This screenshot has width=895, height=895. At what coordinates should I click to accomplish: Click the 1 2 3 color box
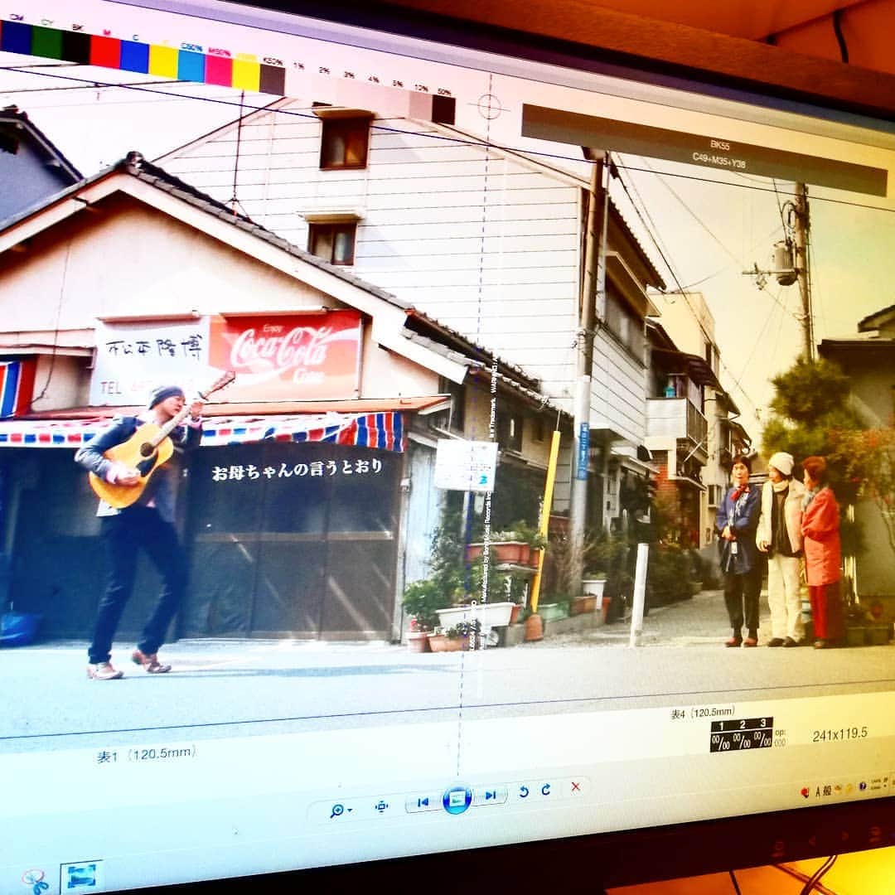pyautogui.click(x=741, y=734)
